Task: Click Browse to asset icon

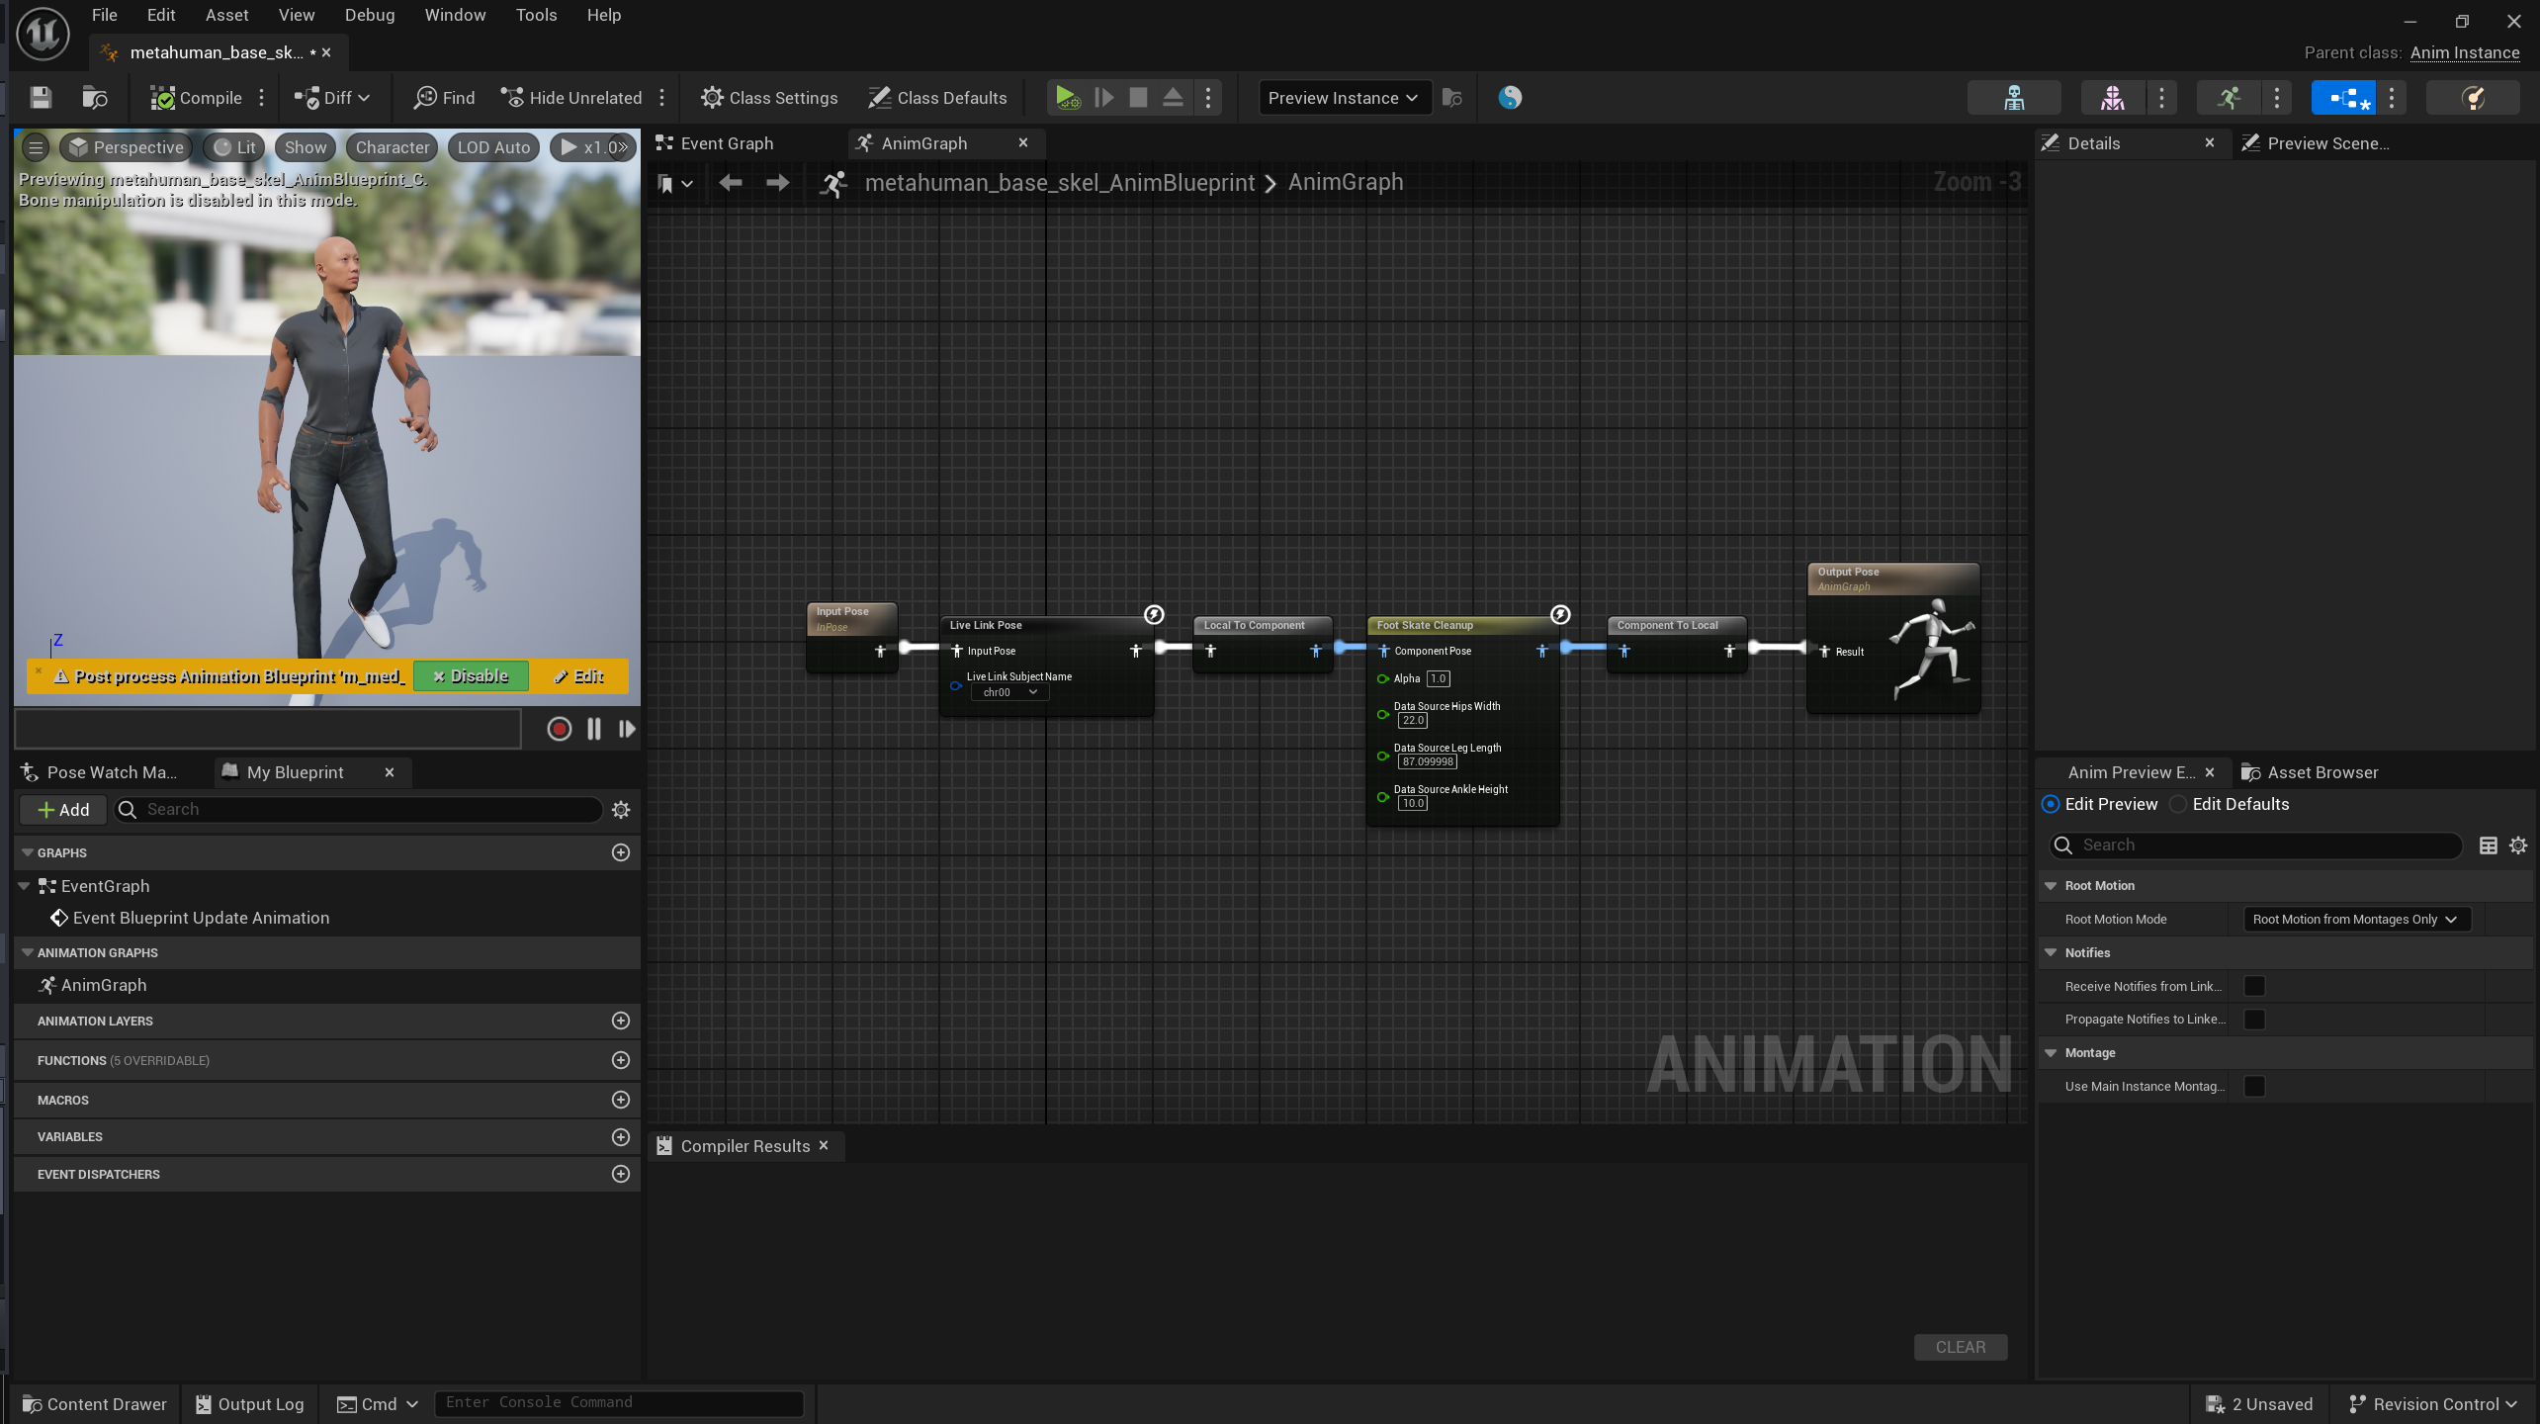Action: [x=95, y=98]
